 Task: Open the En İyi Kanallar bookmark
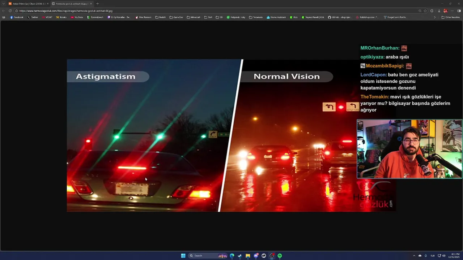pos(119,17)
